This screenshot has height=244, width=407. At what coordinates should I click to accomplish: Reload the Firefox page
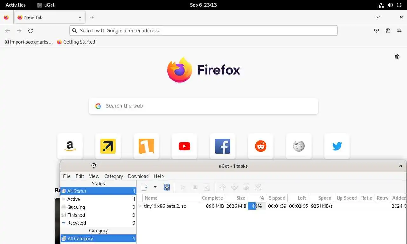(x=31, y=31)
